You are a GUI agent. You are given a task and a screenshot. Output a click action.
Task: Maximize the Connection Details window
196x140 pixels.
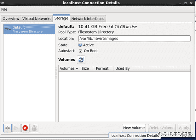pyautogui.click(x=185, y=3)
